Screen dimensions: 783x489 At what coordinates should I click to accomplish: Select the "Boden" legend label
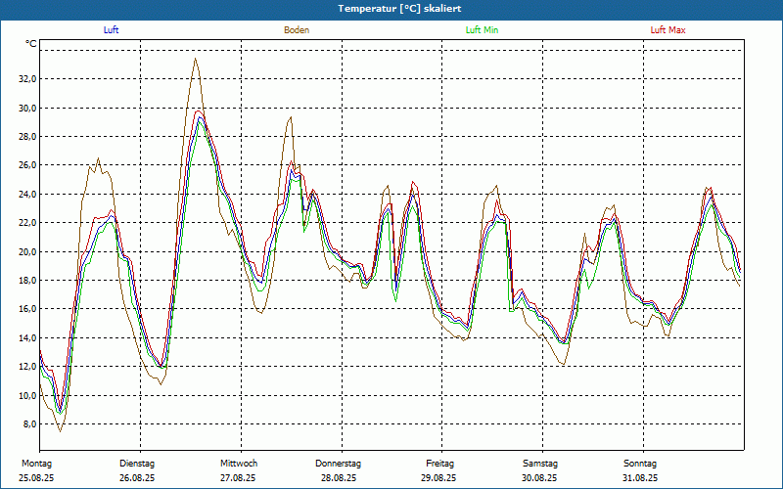point(297,30)
